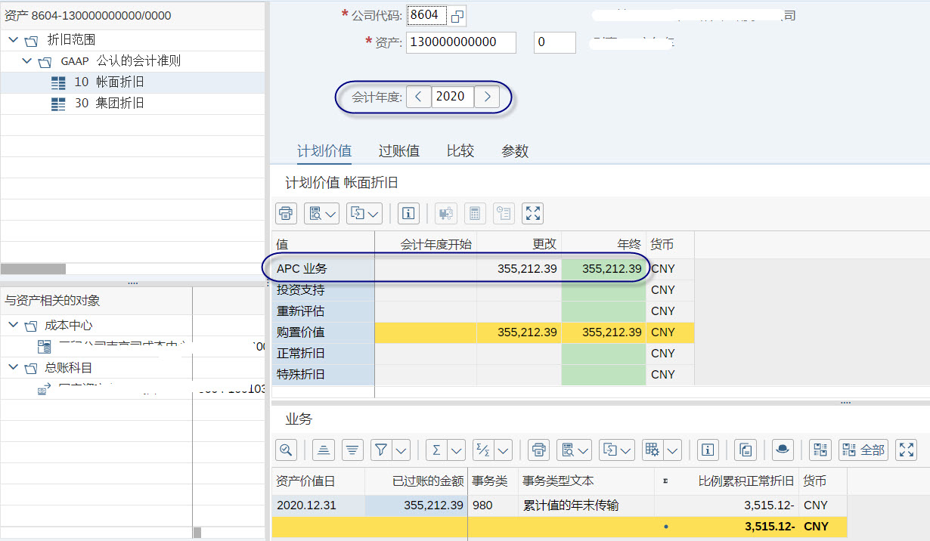930x541 pixels.
Task: Maximize the 计划价值 table with fullscreen icon
Action: pyautogui.click(x=533, y=214)
